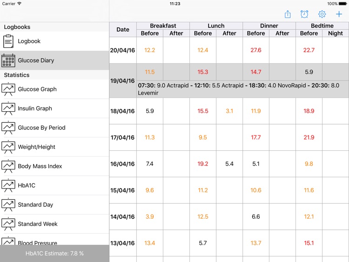This screenshot has height=262, width=349.
Task: Open Body Mass Index statistics
Action: click(x=54, y=166)
